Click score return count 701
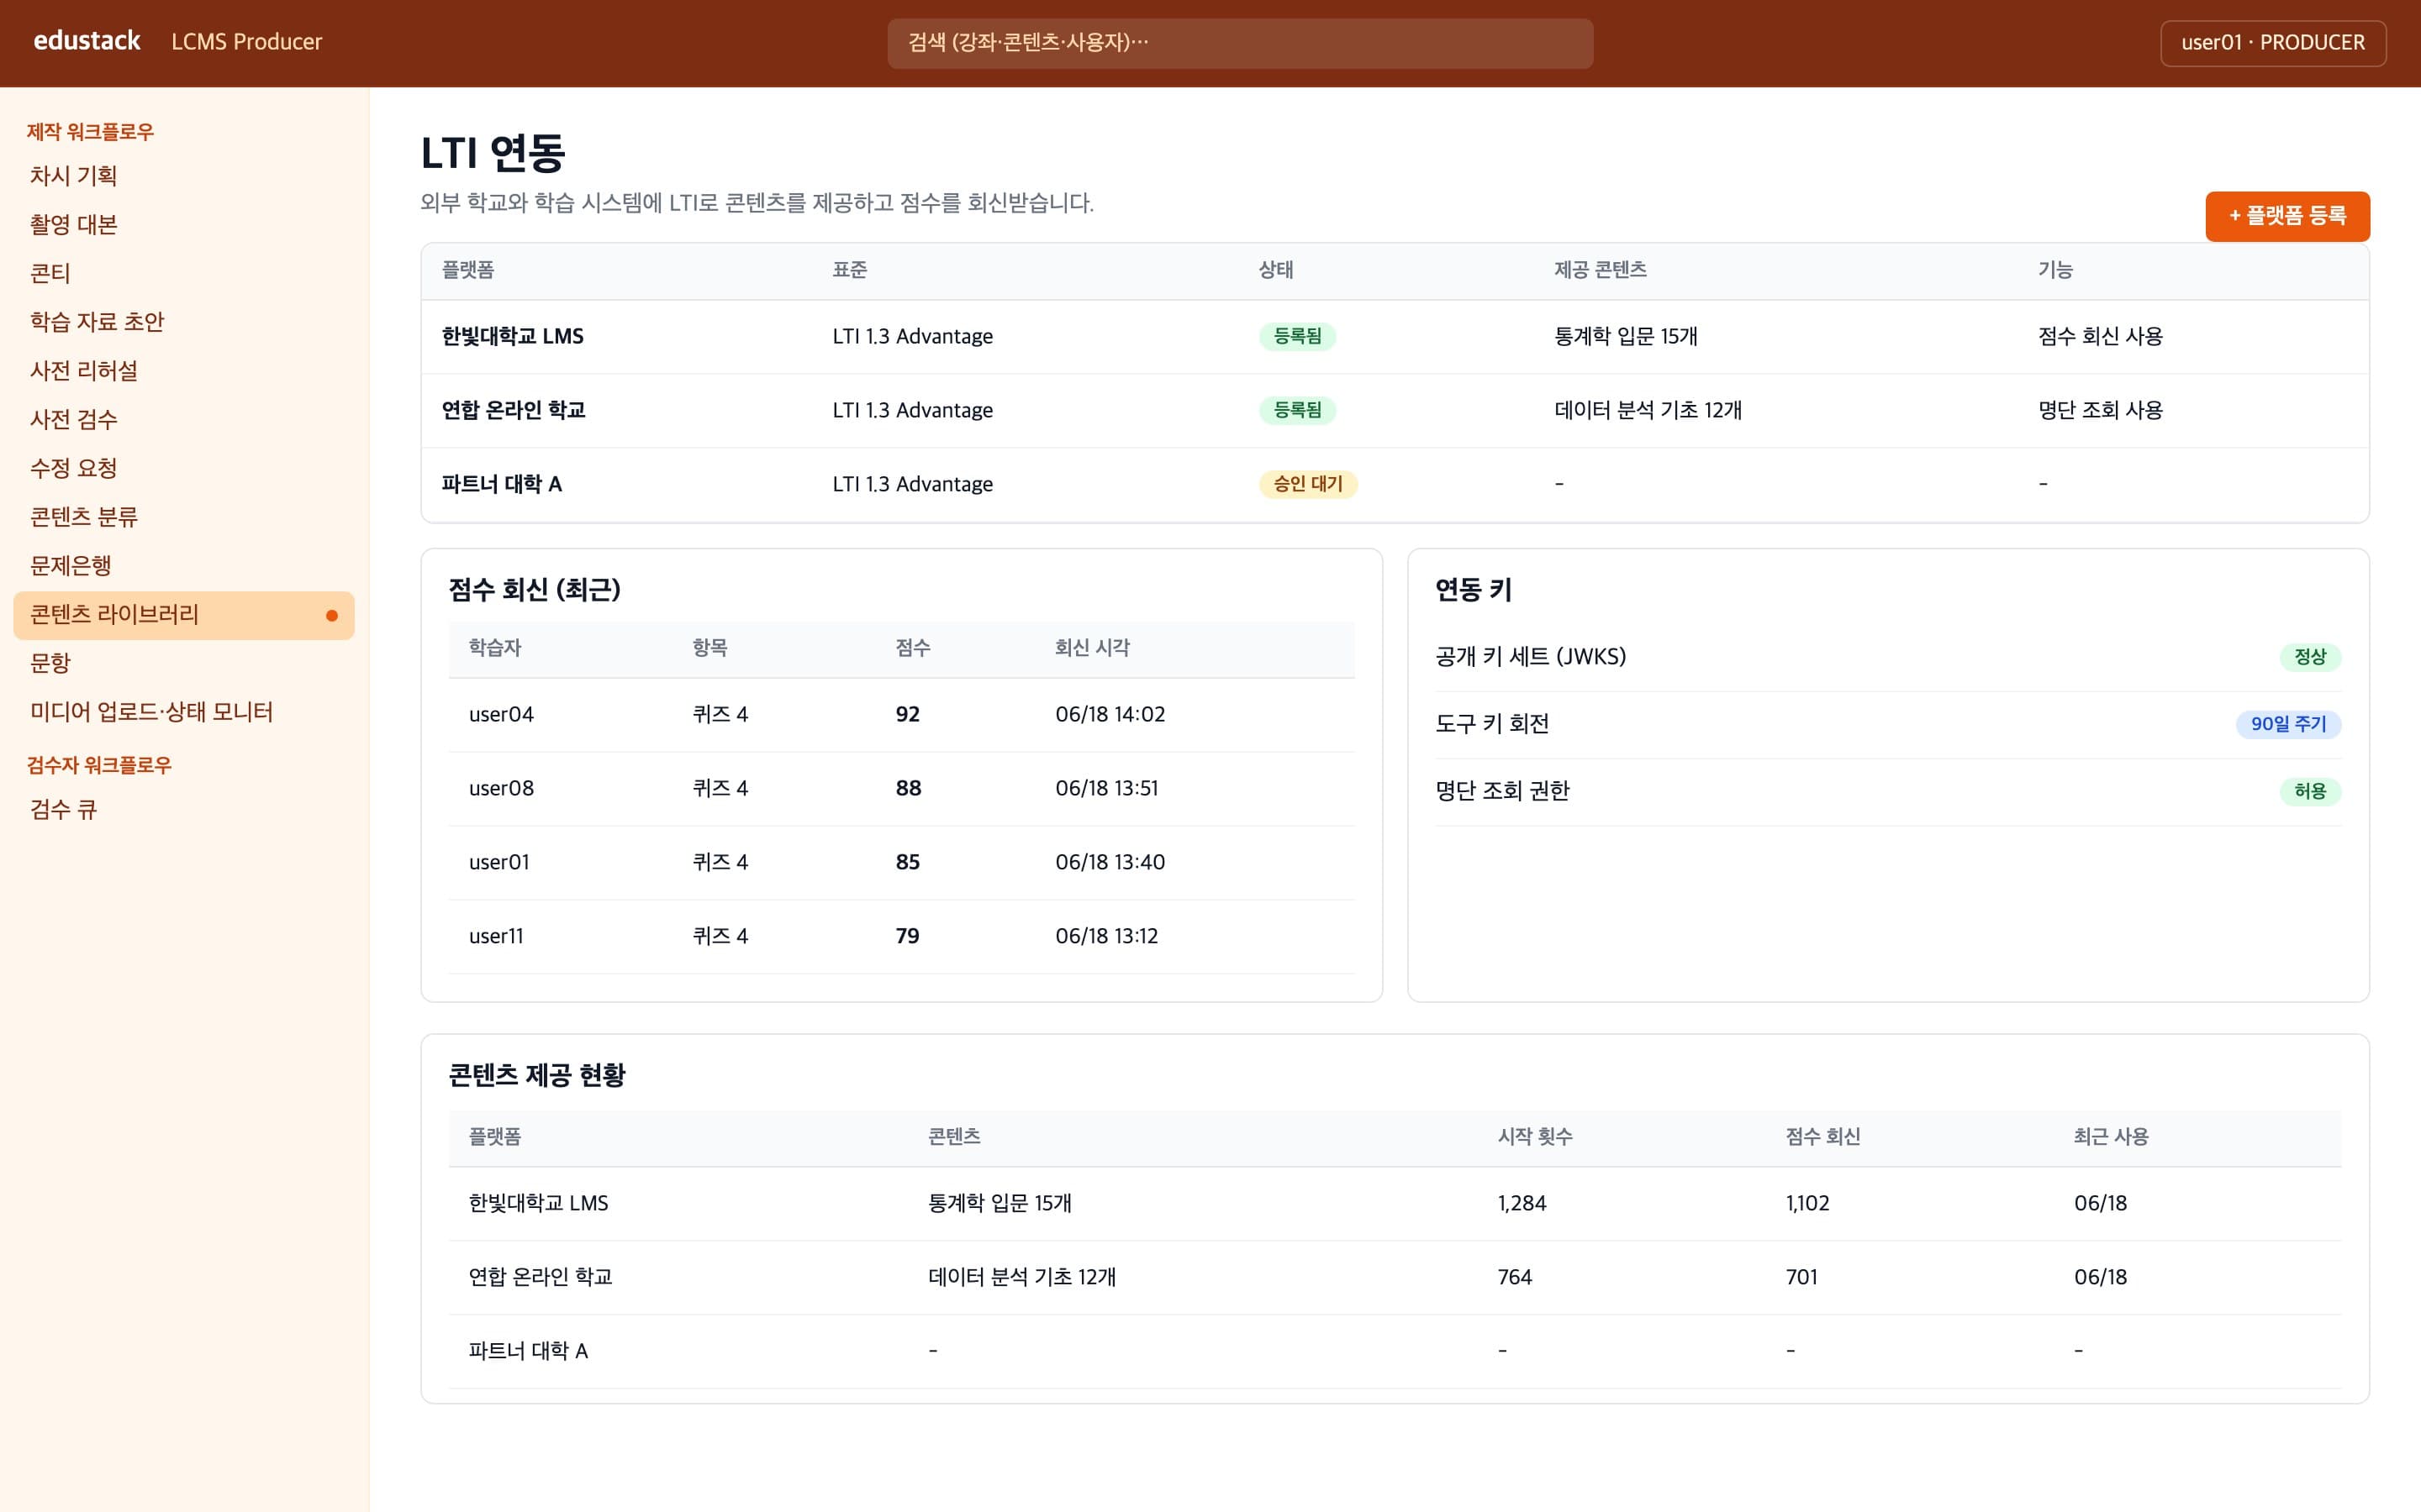2421x1512 pixels. (1801, 1278)
